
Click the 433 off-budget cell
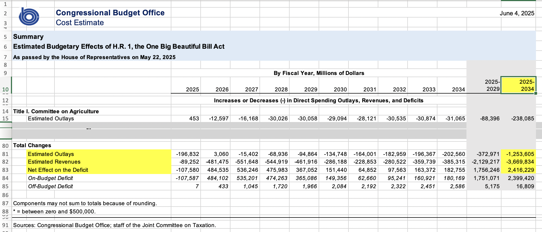coord(215,186)
